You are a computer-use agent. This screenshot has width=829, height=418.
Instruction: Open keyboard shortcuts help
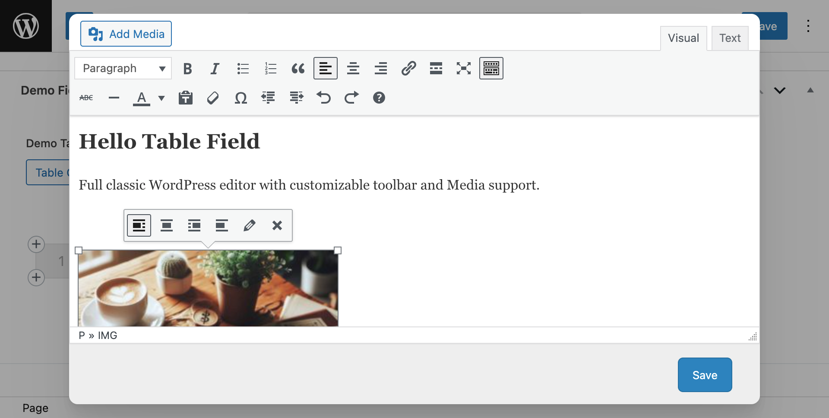click(379, 98)
